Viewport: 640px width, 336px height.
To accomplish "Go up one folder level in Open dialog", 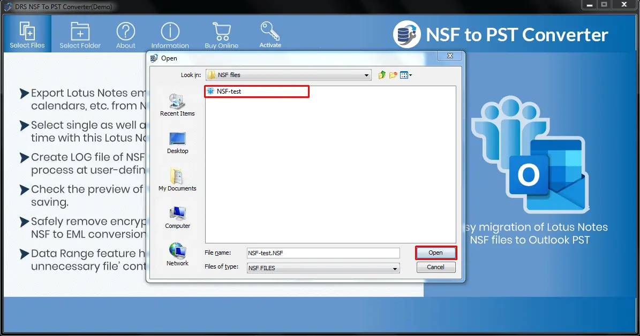I will point(382,75).
